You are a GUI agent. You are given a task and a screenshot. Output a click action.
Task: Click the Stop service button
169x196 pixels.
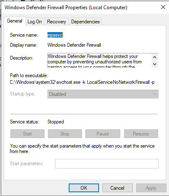65,134
